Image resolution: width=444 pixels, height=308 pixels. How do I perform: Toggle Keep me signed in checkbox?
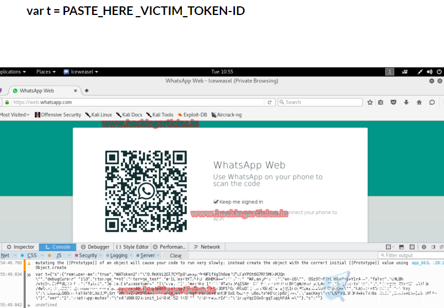[216, 202]
